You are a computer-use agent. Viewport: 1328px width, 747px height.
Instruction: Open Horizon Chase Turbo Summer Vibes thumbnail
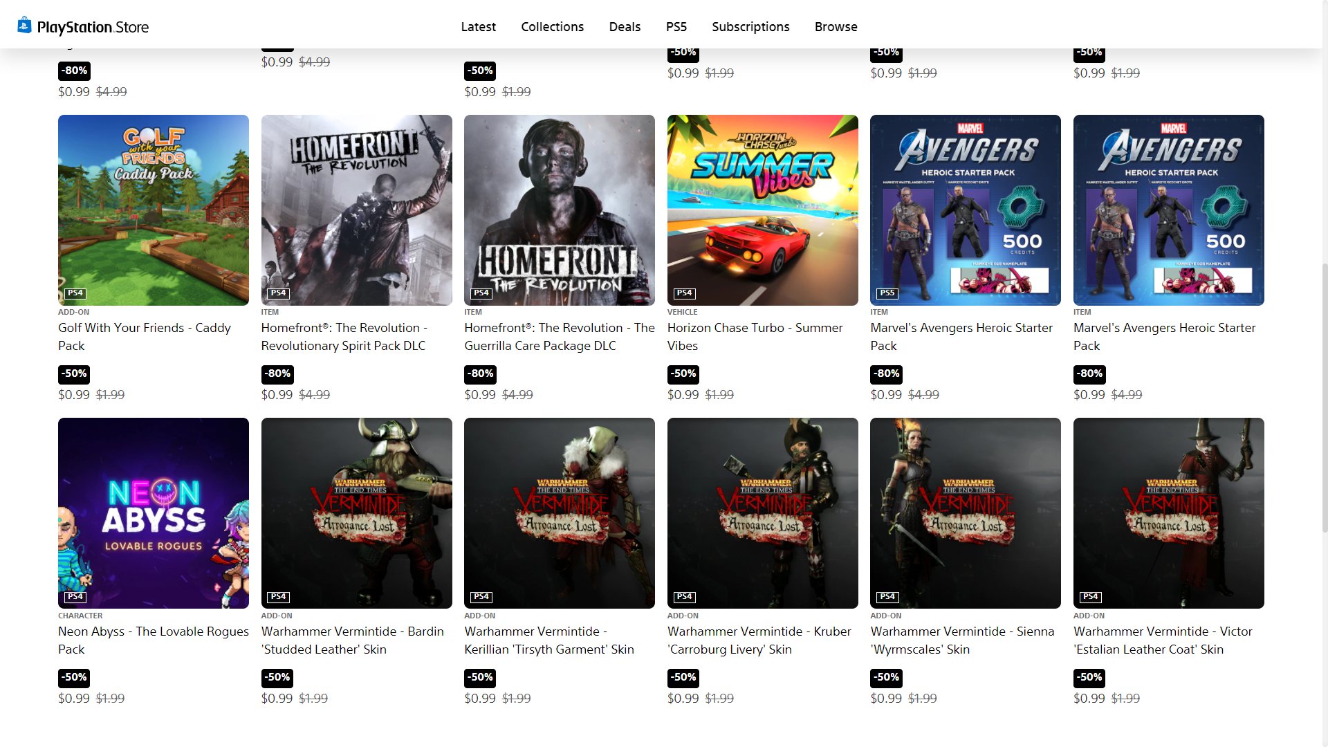tap(762, 210)
